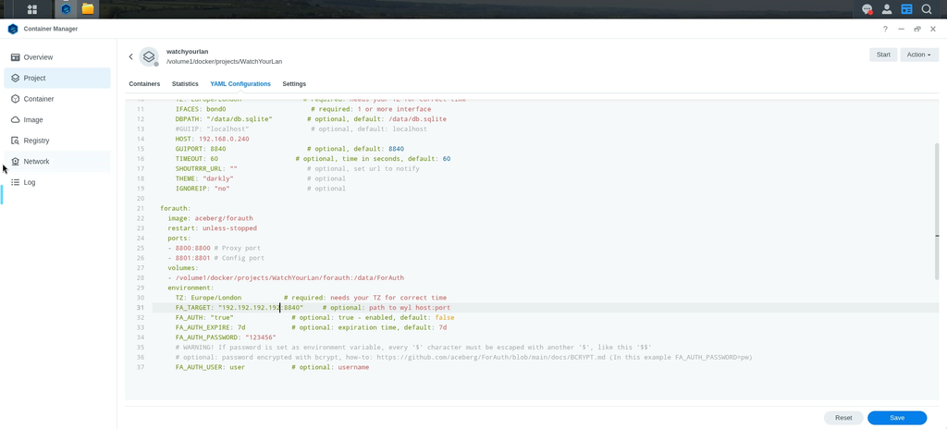Open the Settings tab
This screenshot has height=429, width=947.
[294, 84]
